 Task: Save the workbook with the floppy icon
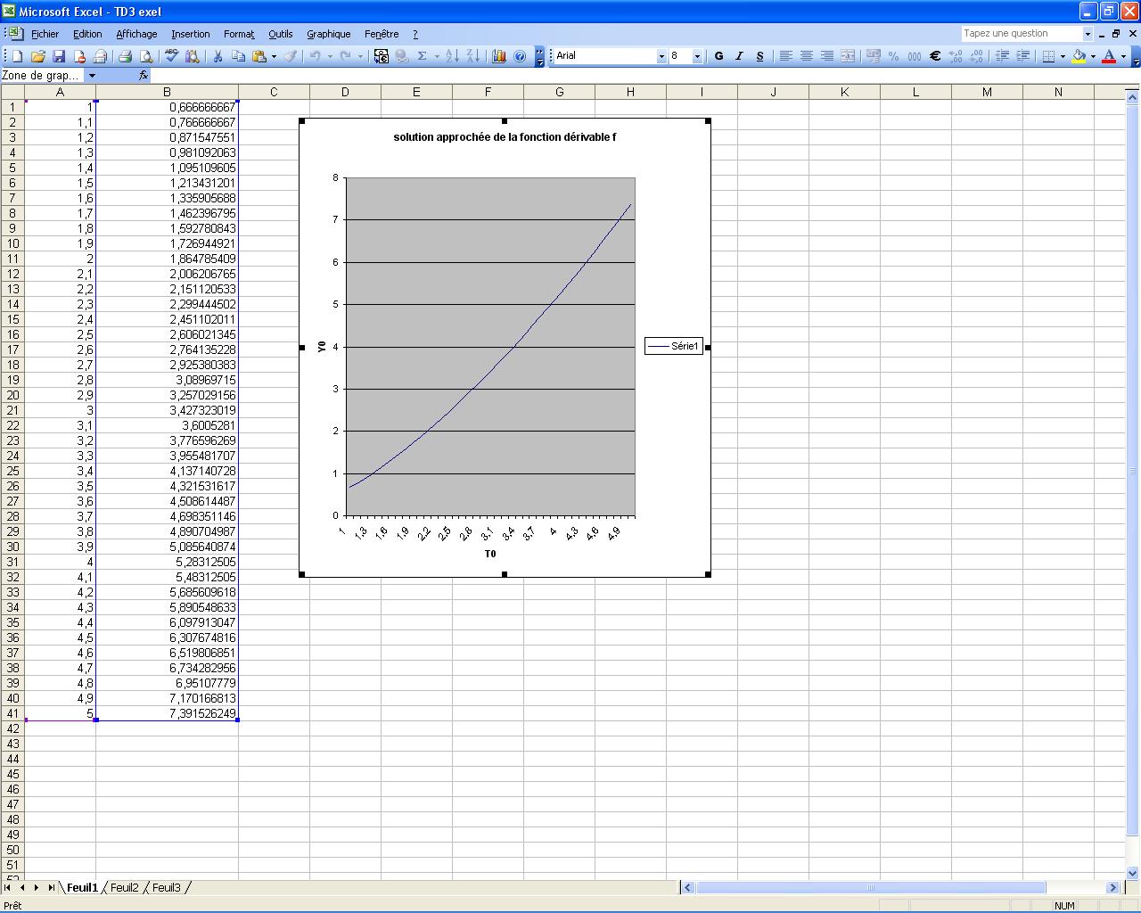click(x=59, y=56)
